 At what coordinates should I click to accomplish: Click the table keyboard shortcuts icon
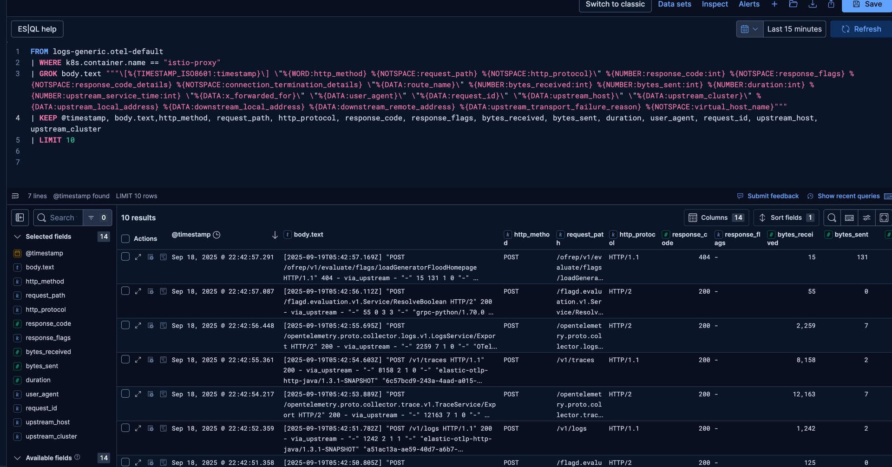click(849, 217)
